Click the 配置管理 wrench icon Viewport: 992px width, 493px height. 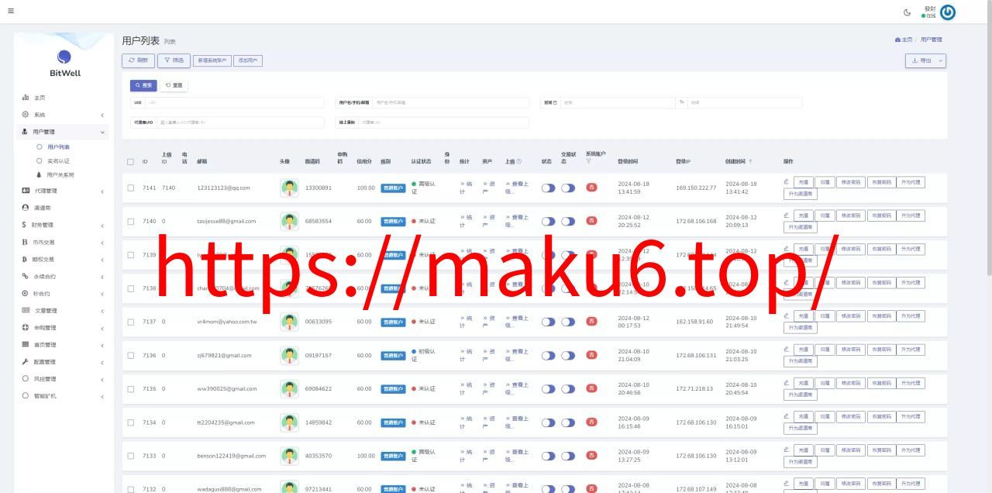pyautogui.click(x=26, y=361)
